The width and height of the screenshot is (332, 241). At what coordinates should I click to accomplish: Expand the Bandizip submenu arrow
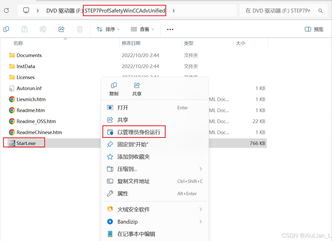201,222
